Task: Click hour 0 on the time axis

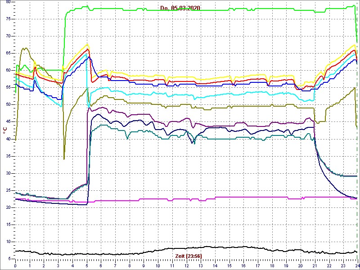Action: coord(15,265)
